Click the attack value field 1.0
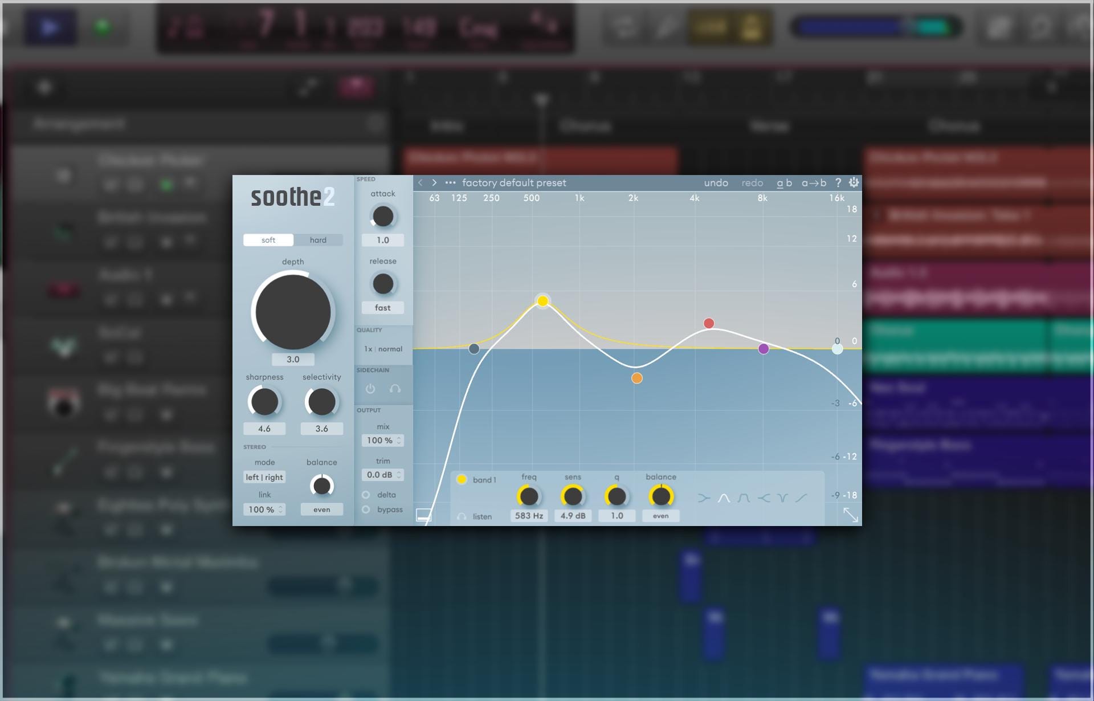 point(383,241)
